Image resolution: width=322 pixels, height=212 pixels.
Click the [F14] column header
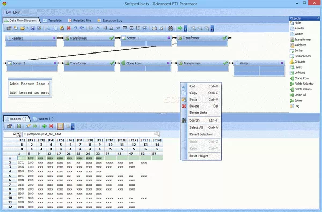(x=157, y=140)
